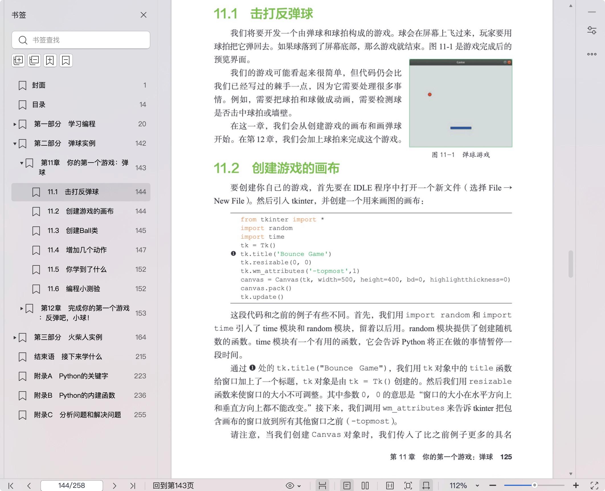The width and height of the screenshot is (605, 491).
Task: Select single page view icon
Action: pyautogui.click(x=347, y=486)
